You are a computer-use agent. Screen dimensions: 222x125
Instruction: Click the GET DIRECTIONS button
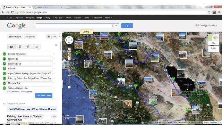[x=44, y=95]
